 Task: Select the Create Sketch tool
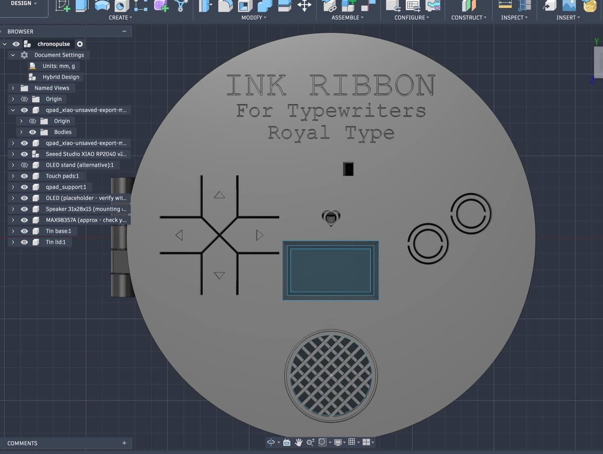tap(62, 5)
